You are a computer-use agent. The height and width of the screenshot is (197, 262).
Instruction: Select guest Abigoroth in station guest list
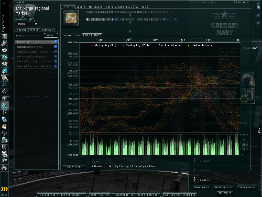[x=224, y=161]
